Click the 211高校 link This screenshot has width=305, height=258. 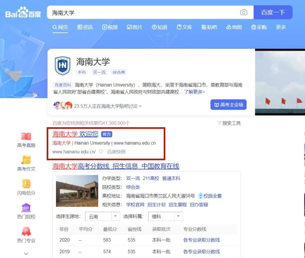click(151, 178)
